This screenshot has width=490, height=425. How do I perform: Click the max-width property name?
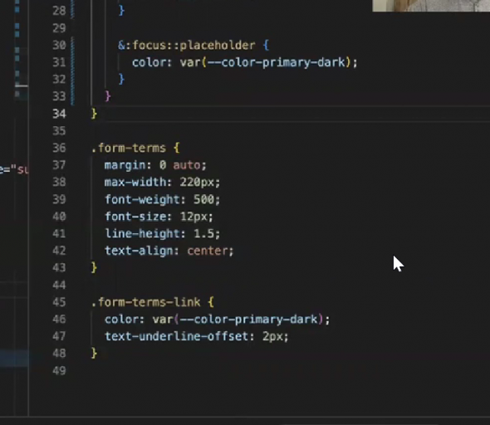135,182
